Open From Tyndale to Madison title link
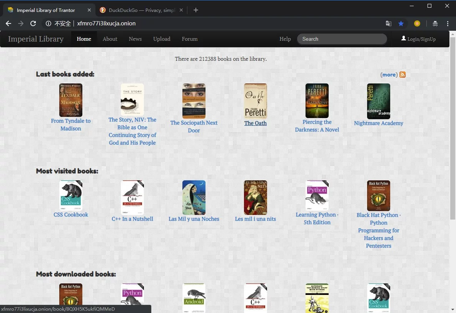456x313 pixels. click(71, 125)
